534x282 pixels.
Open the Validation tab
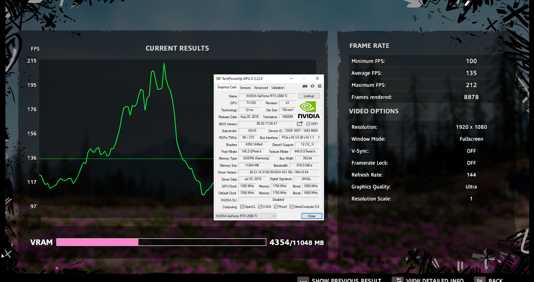[x=278, y=88]
